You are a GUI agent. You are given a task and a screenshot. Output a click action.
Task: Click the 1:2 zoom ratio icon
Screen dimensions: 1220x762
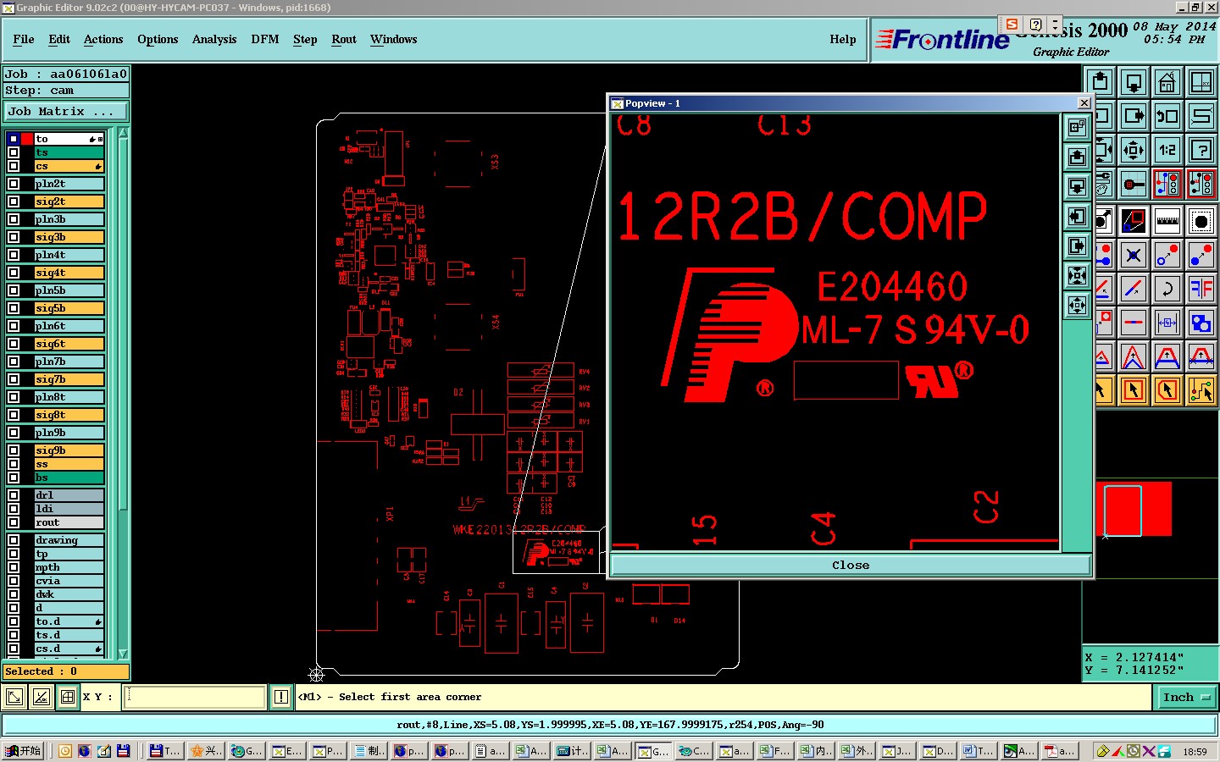(1167, 150)
